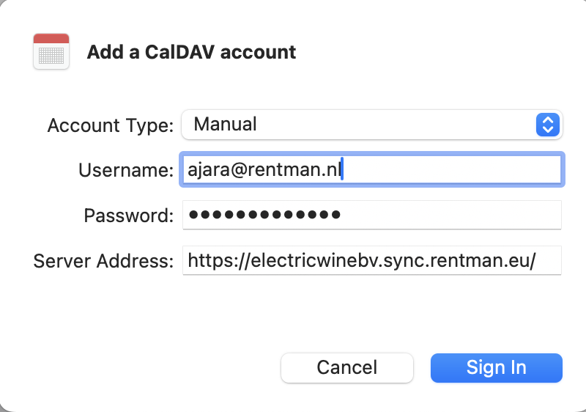Screen dimensions: 586x412
Task: Focus the Username input field
Action: [x=372, y=170]
